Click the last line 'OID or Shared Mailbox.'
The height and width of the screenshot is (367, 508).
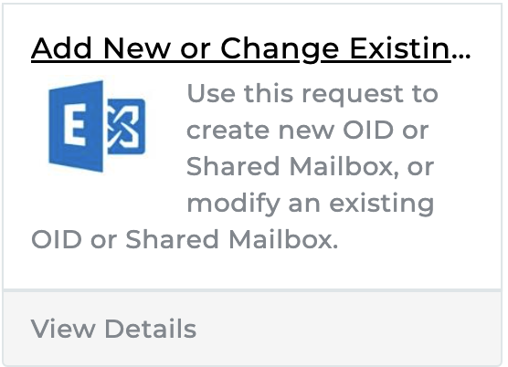tap(185, 239)
